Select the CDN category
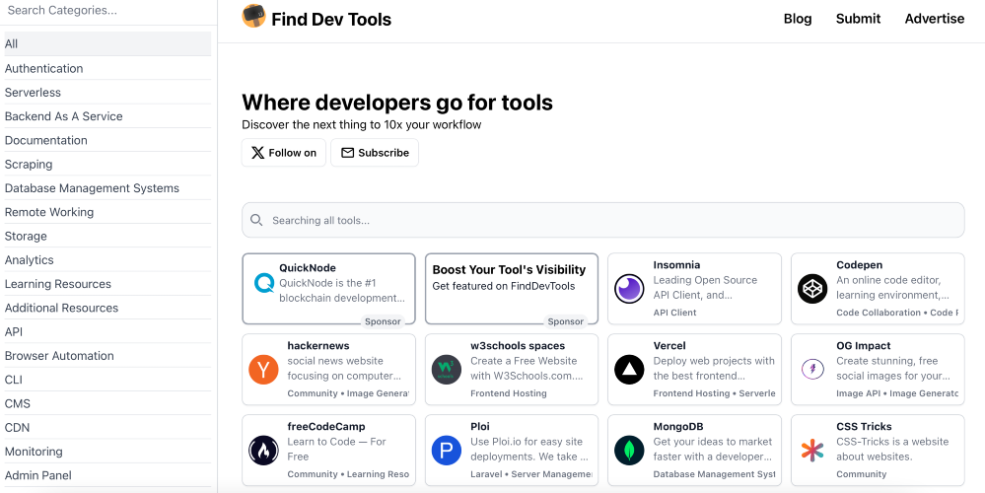Screen dimensions: 985x493 pos(107,427)
